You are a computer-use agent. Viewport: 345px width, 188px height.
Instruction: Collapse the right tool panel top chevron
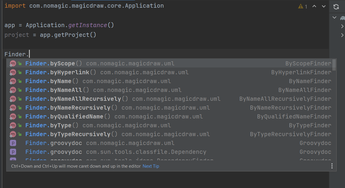(334, 18)
